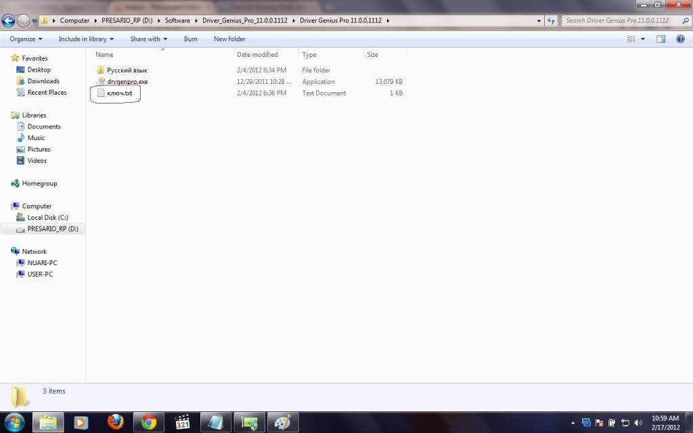Open the Action Center flag tray icon
Screen dimensions: 693x433
(x=600, y=423)
